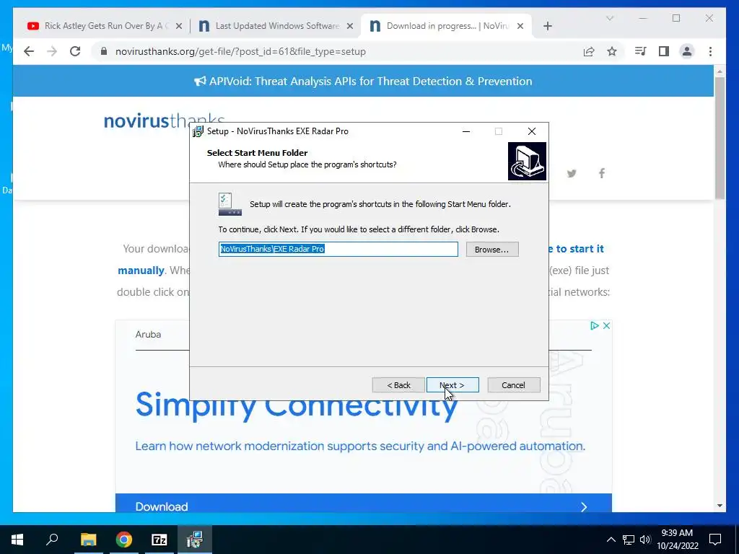Viewport: 739px width, 554px height.
Task: Click the Start Menu folder name field
Action: point(338,249)
